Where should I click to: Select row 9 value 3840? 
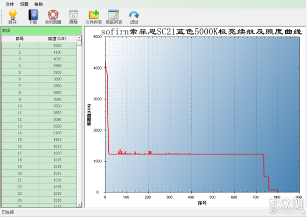coord(58,99)
